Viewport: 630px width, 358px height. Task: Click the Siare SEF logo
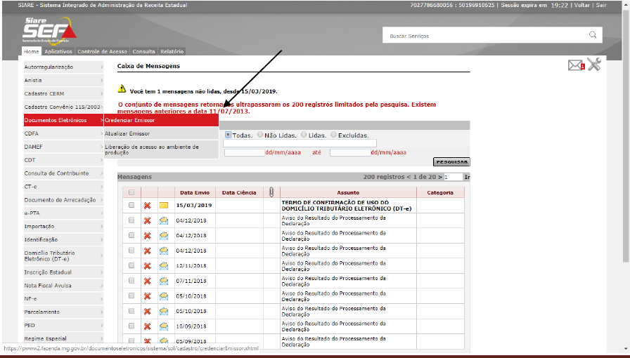click(49, 32)
